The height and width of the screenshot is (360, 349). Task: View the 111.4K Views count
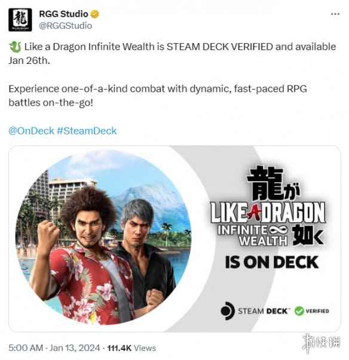[x=131, y=348]
